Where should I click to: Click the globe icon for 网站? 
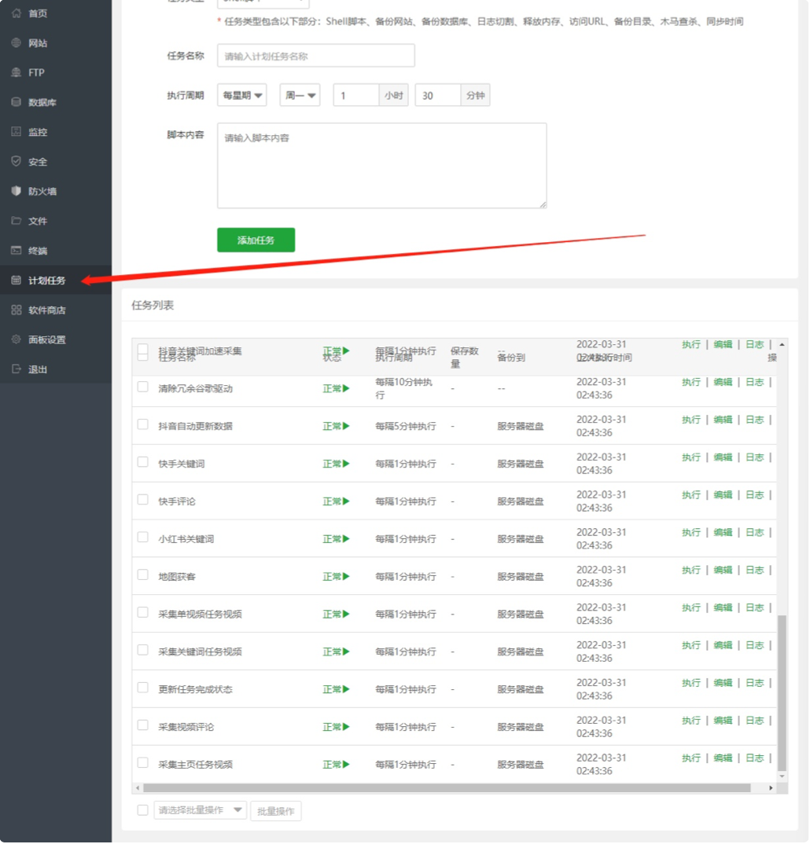[17, 42]
